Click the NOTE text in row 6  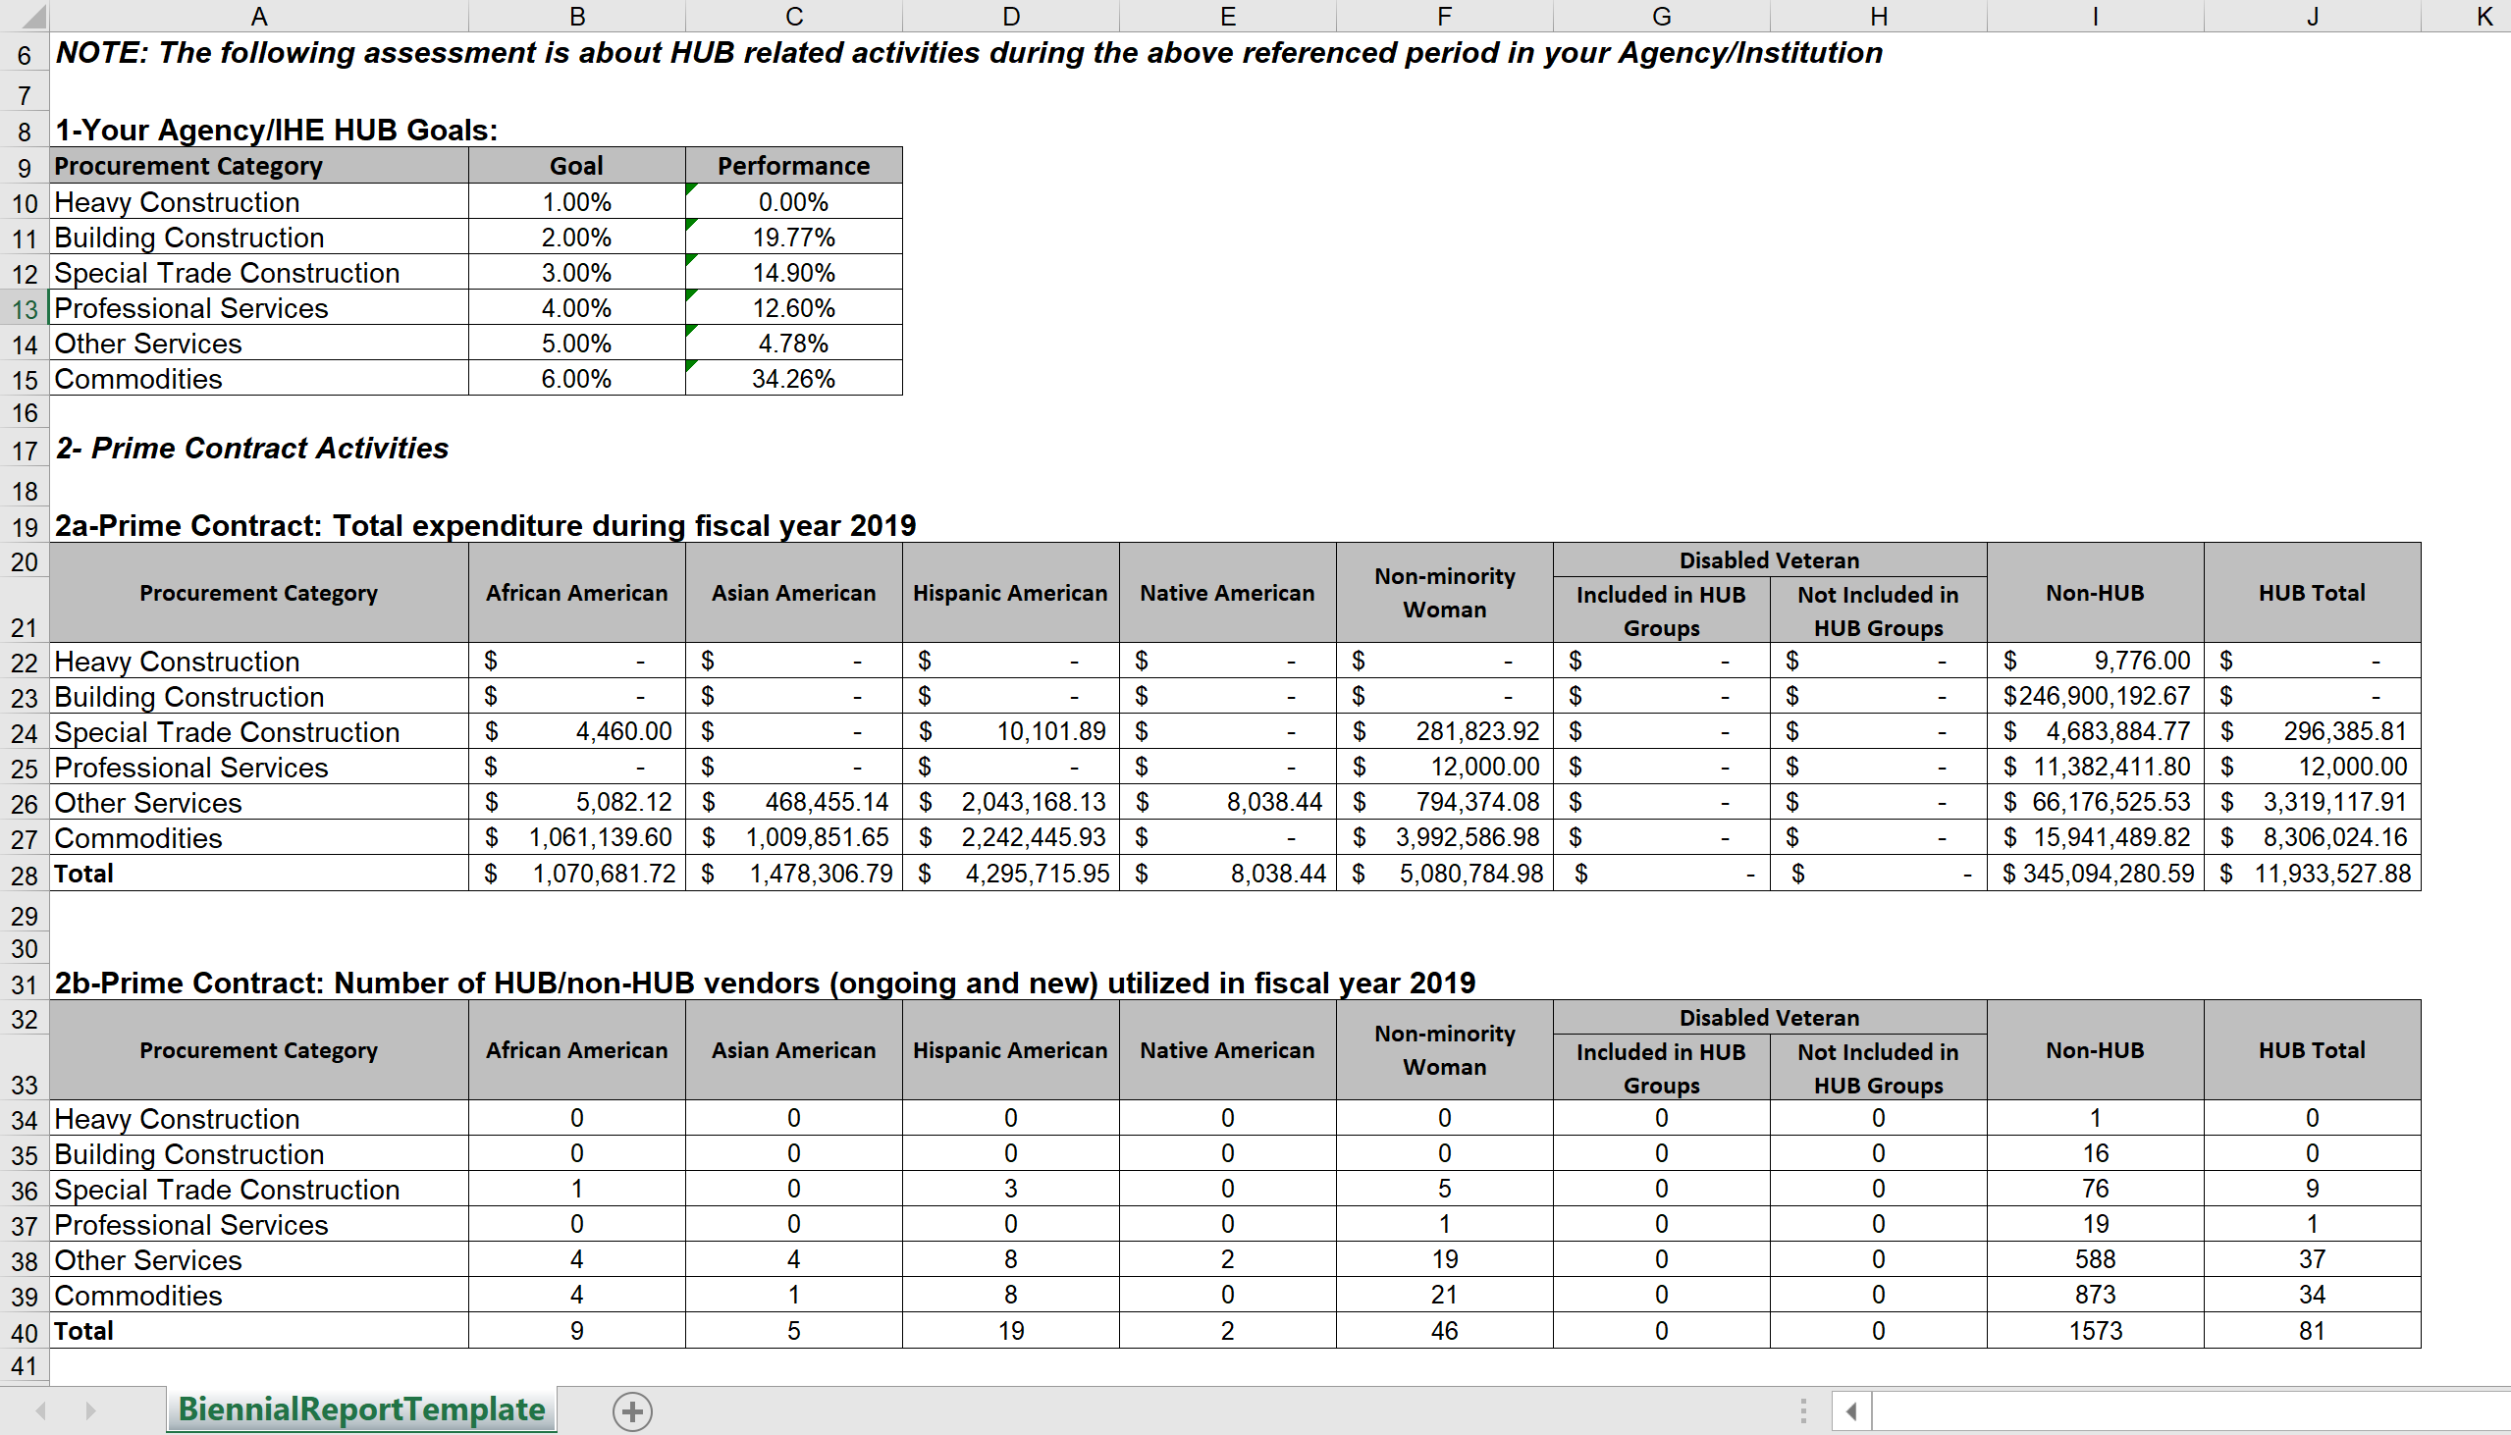tap(969, 53)
